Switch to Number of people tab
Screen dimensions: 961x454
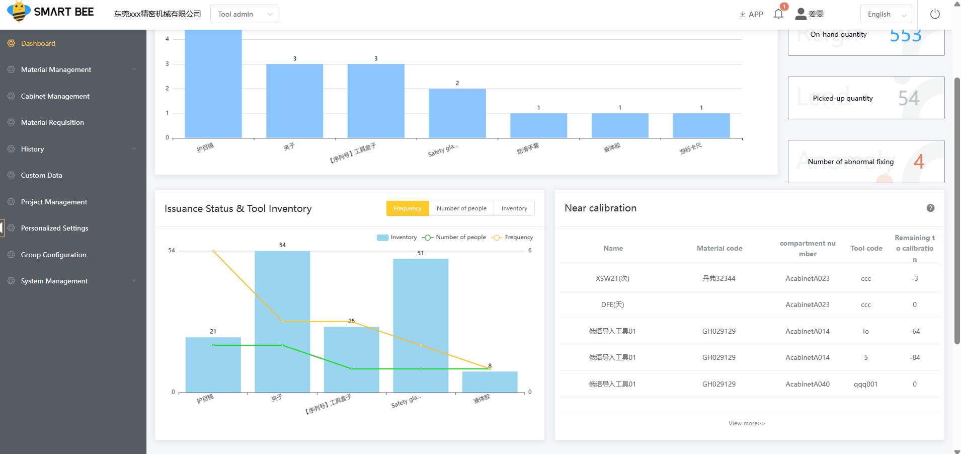click(461, 208)
